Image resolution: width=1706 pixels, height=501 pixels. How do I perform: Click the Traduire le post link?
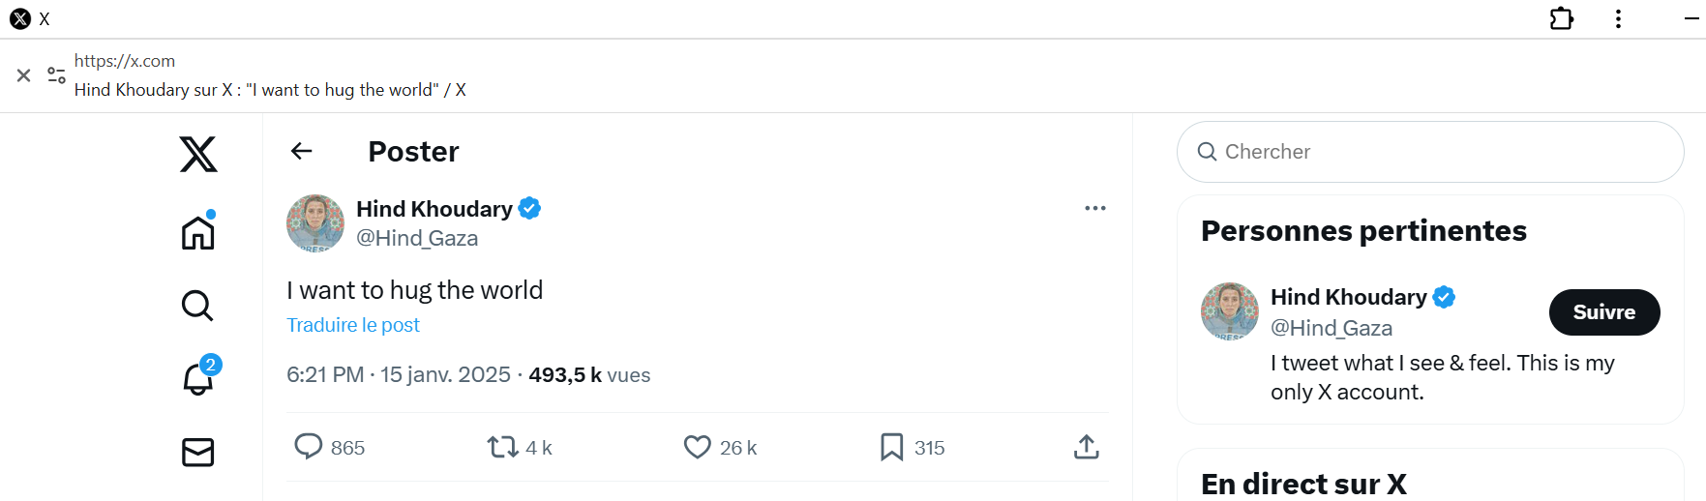coord(353,325)
